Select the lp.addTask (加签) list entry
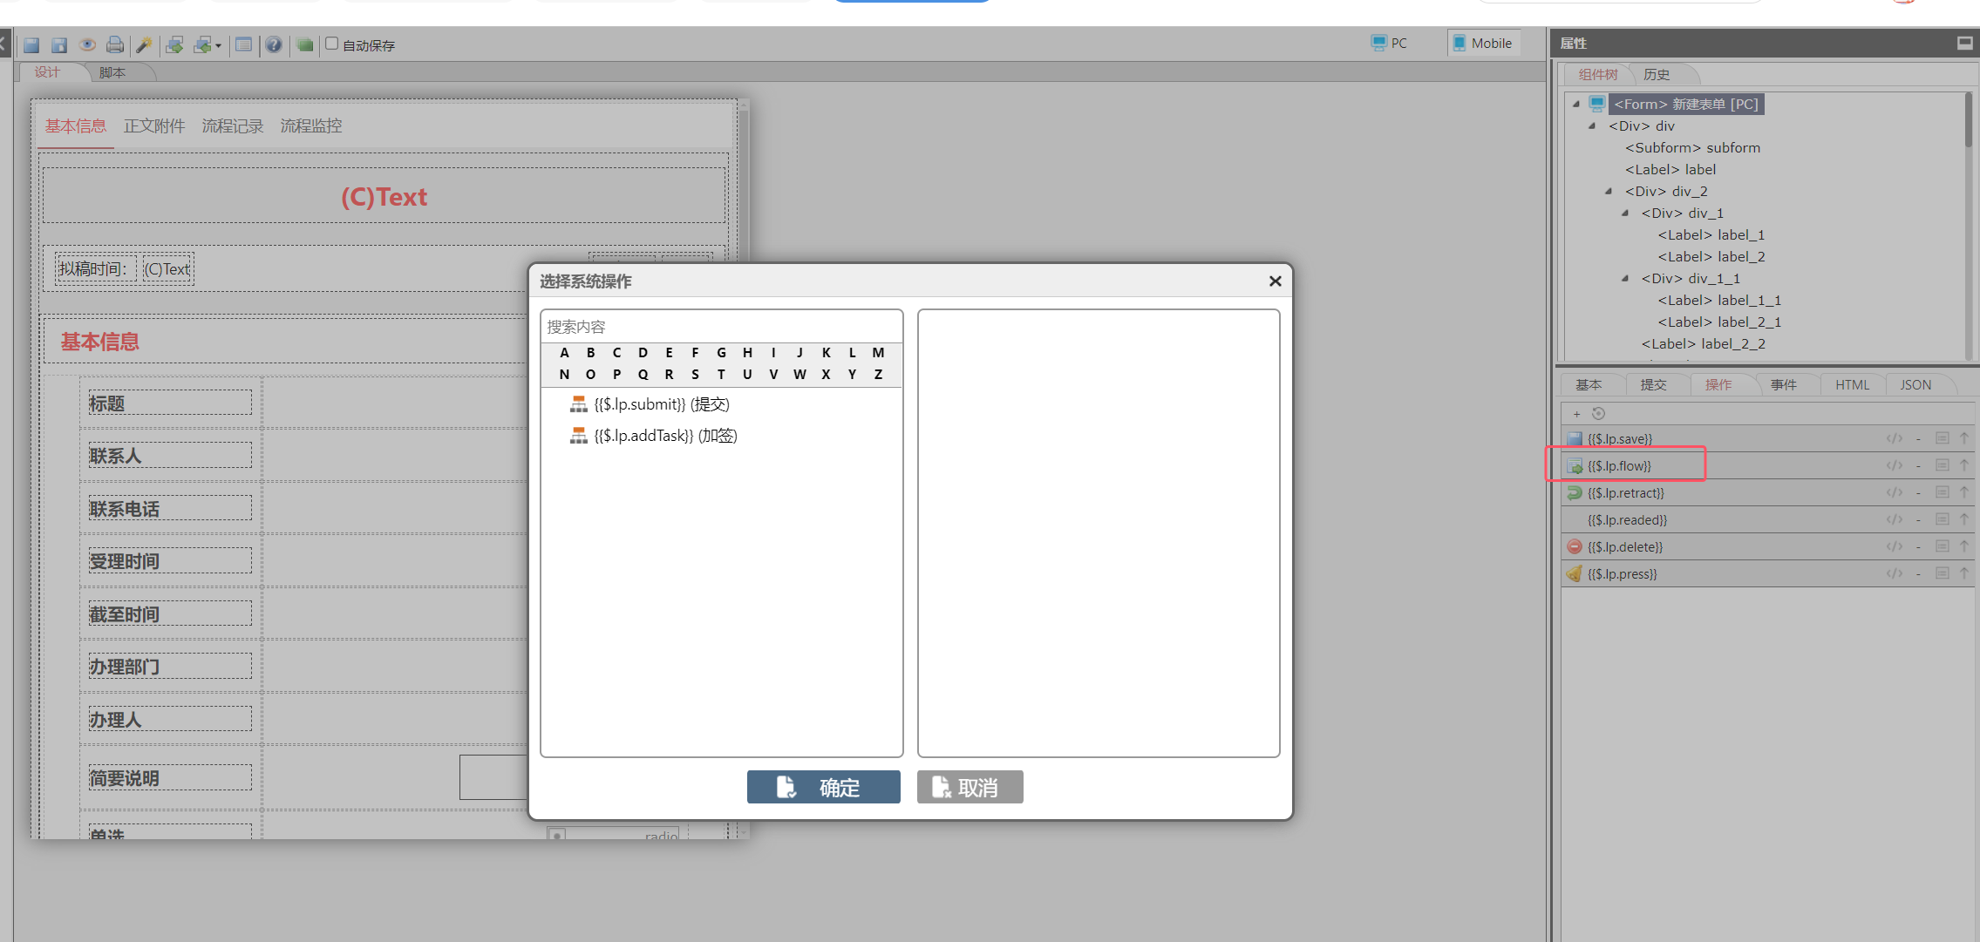The image size is (1980, 942). click(x=665, y=435)
